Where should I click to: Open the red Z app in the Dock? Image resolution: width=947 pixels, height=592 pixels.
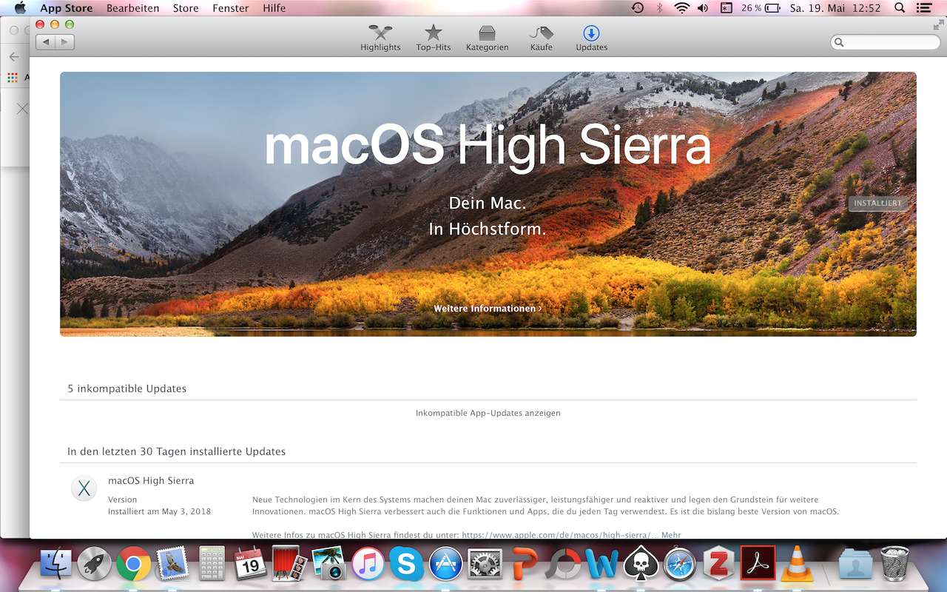[x=718, y=564]
